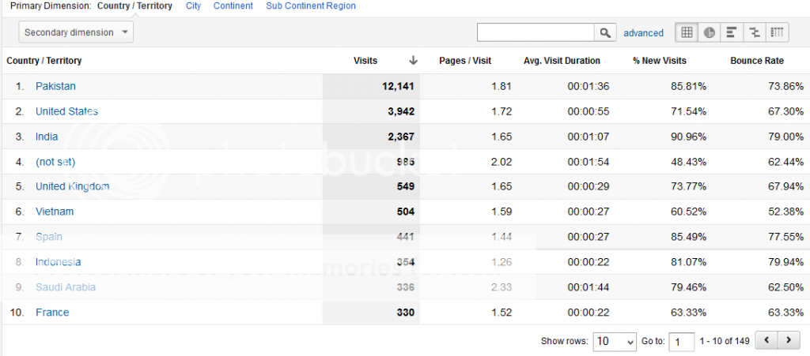The height and width of the screenshot is (356, 810).
Task: Open the Spain country link
Action: pos(49,237)
